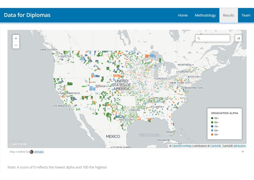Click the New York City label
The height and width of the screenshot is (180, 254).
[x=180, y=83]
